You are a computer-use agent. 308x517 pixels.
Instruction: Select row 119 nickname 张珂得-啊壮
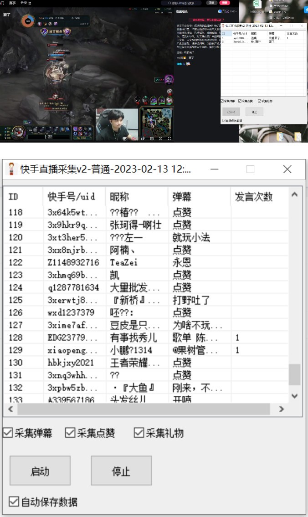[x=135, y=225]
